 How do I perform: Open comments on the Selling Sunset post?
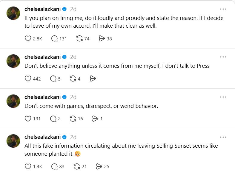(x=54, y=166)
